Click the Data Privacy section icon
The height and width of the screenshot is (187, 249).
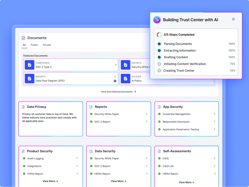click(x=23, y=107)
